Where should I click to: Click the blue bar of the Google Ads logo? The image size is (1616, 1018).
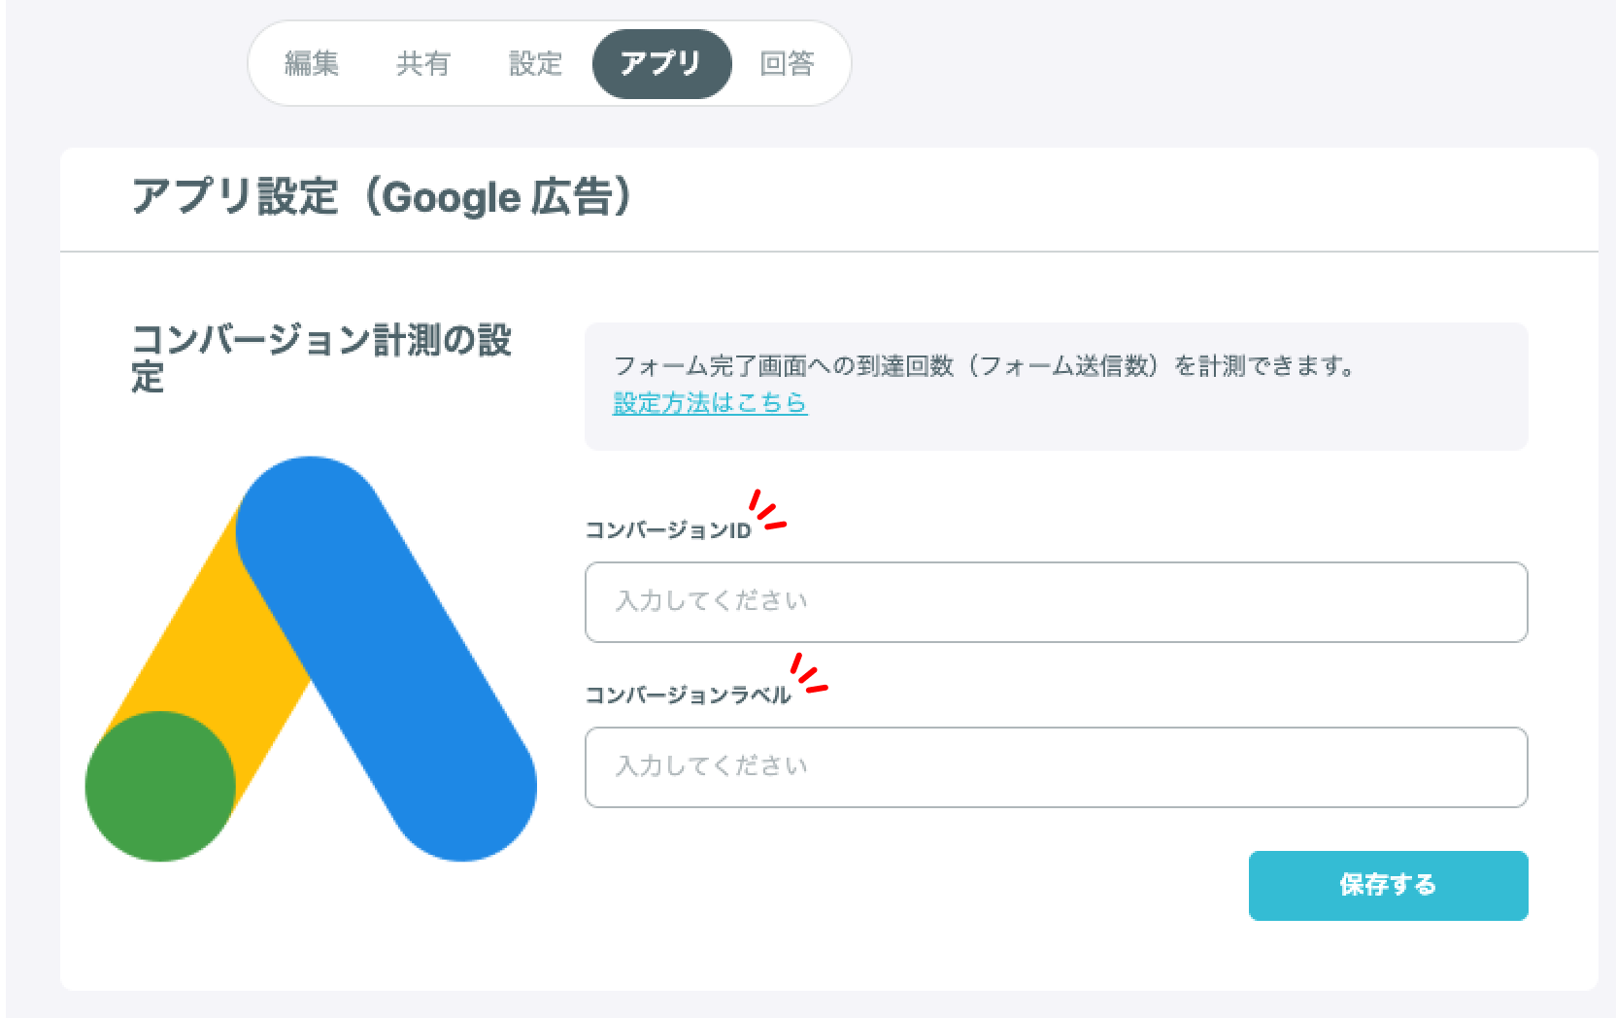click(x=388, y=661)
